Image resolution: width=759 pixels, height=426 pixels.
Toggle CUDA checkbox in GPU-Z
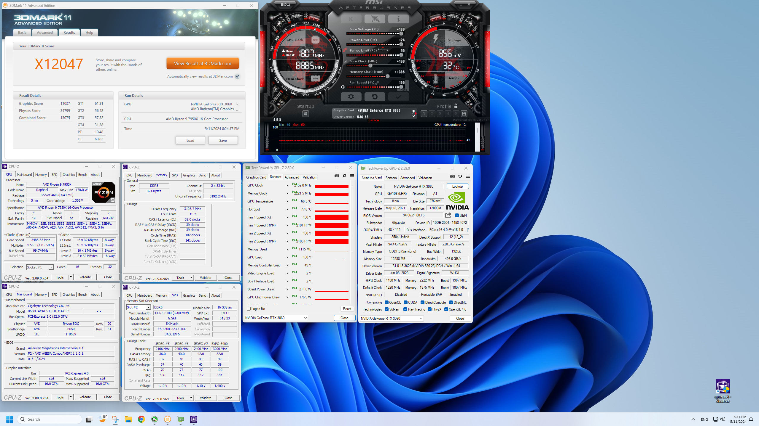[x=405, y=303]
